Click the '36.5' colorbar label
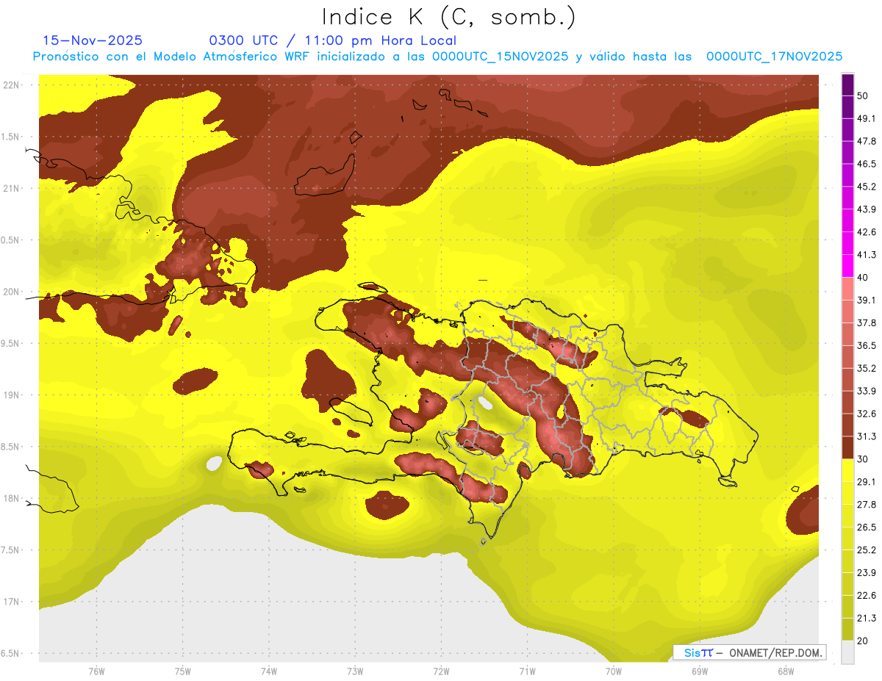The image size is (882, 681). click(x=867, y=345)
